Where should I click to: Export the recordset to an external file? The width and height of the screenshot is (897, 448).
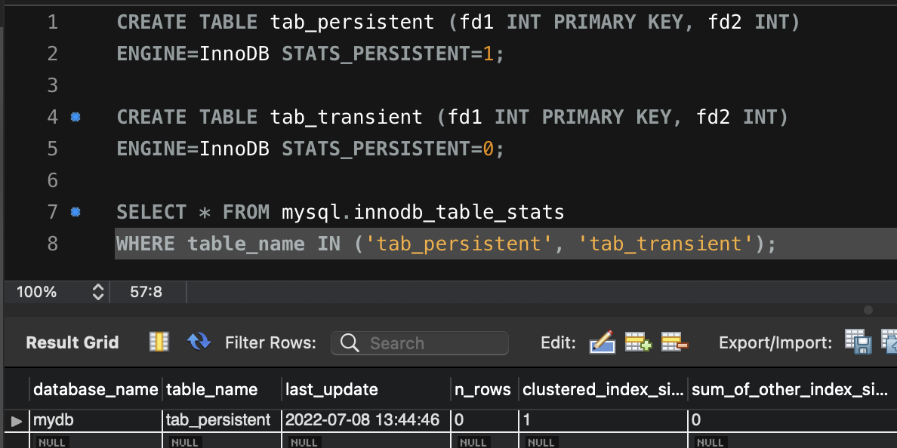858,342
